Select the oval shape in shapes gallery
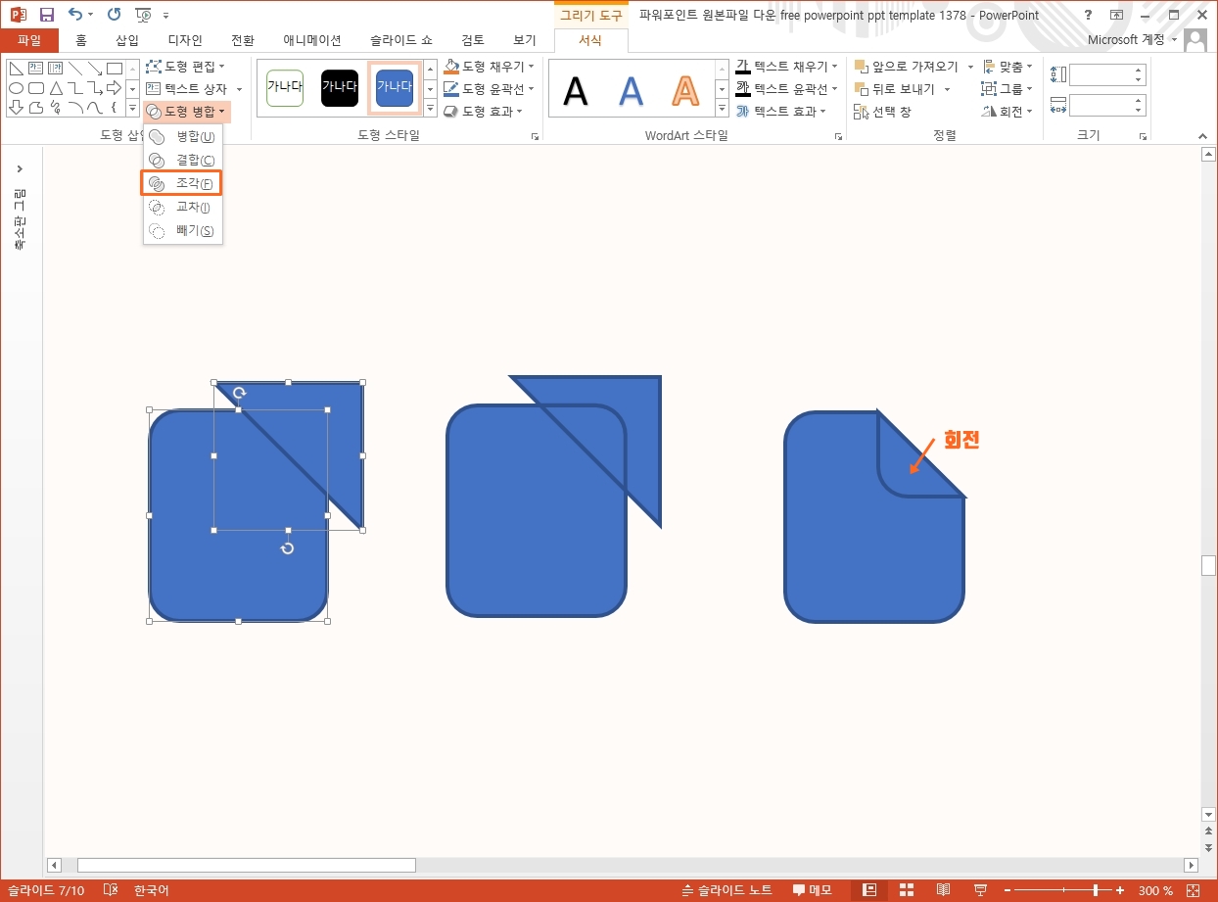This screenshot has width=1218, height=902. pos(16,88)
